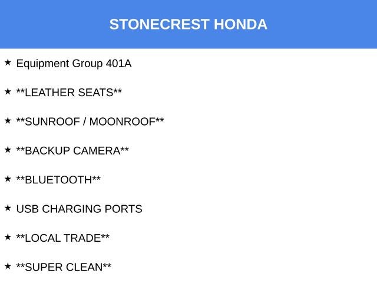Click the star icon next to LEATHER SEATS

coord(8,91)
